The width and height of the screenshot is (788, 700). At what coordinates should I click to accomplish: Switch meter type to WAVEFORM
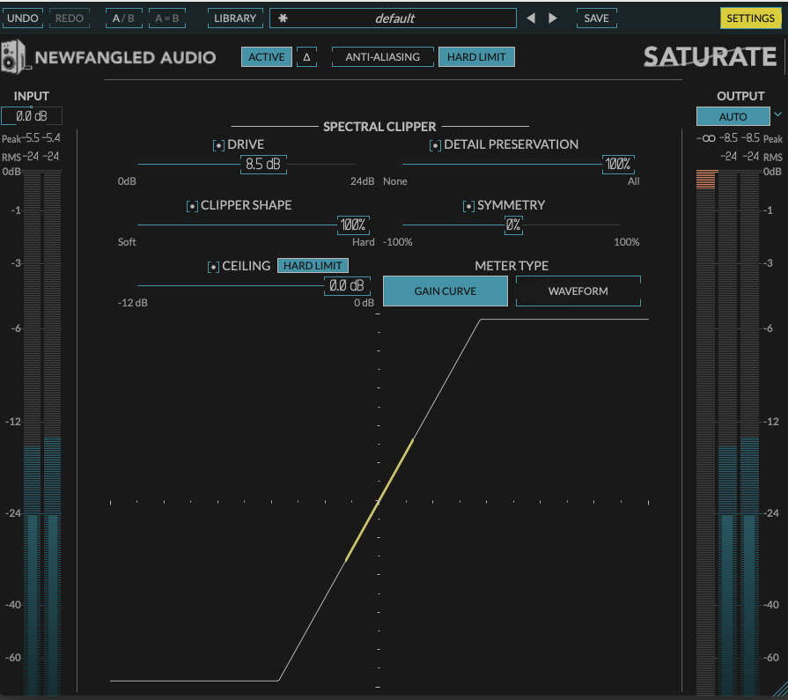(578, 291)
